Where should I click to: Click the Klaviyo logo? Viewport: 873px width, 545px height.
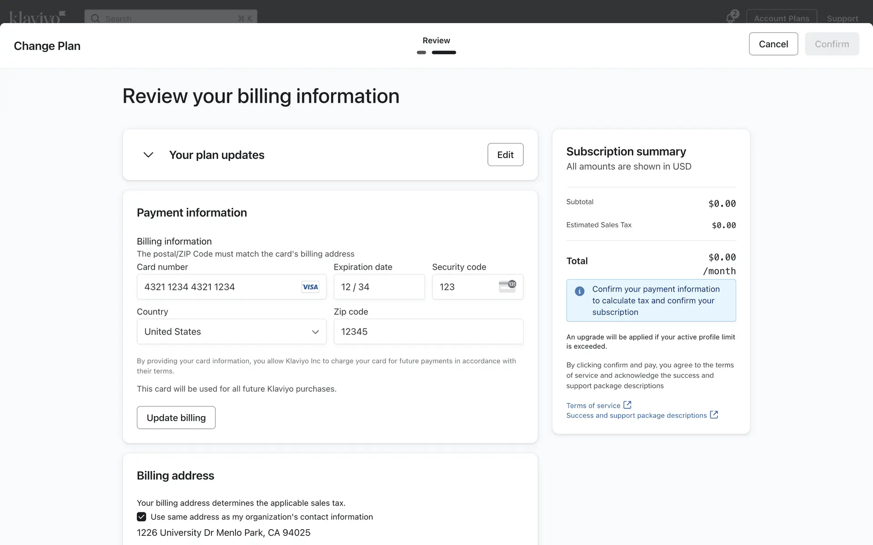pyautogui.click(x=37, y=18)
